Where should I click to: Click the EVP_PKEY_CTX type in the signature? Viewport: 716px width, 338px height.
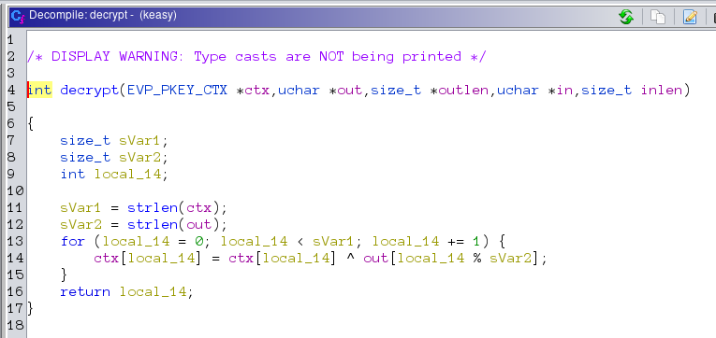click(177, 91)
